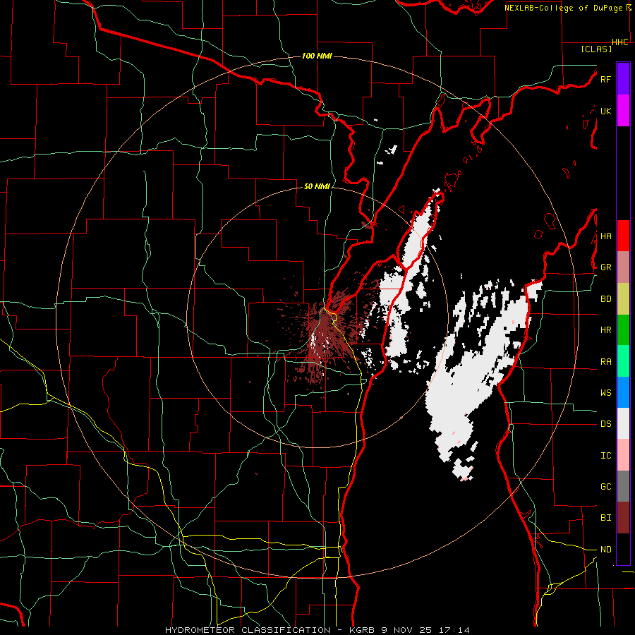This screenshot has height=635, width=635.
Task: Click the HR legend label
Action: (x=605, y=330)
